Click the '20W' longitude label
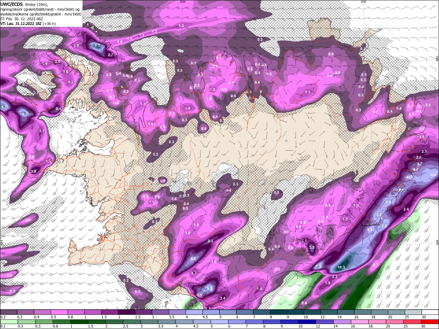This screenshot has height=329, width=439. 182,2
